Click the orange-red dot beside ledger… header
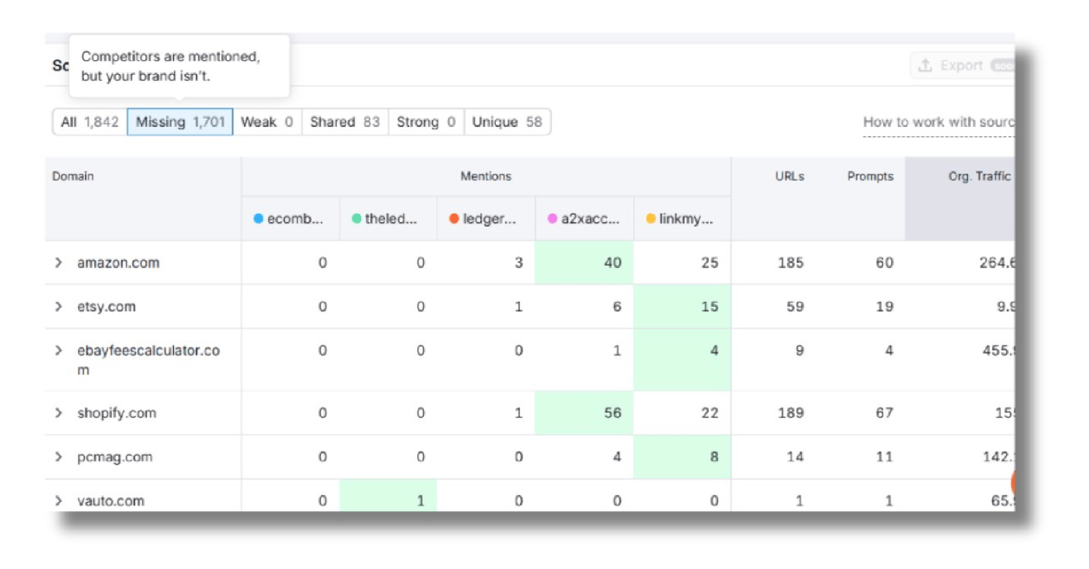This screenshot has height=569, width=1089. pos(454,219)
